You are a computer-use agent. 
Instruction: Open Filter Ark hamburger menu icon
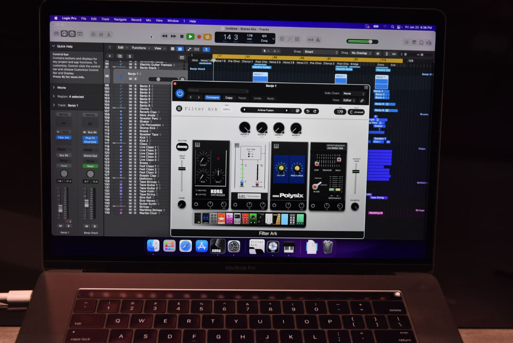click(179, 109)
